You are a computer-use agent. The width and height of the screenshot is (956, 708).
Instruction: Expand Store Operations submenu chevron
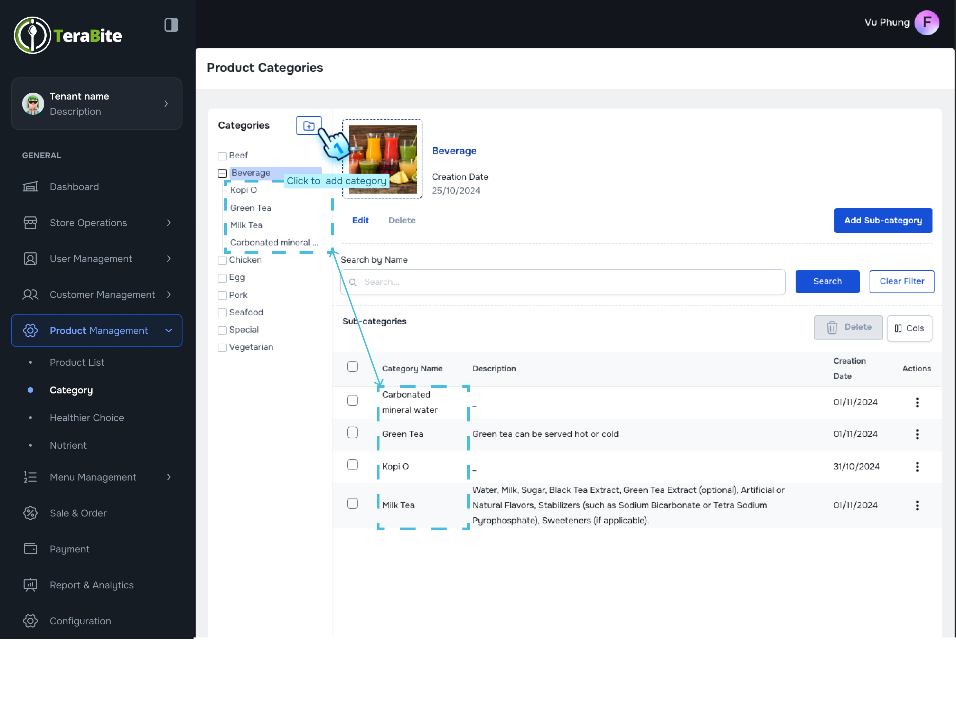169,223
